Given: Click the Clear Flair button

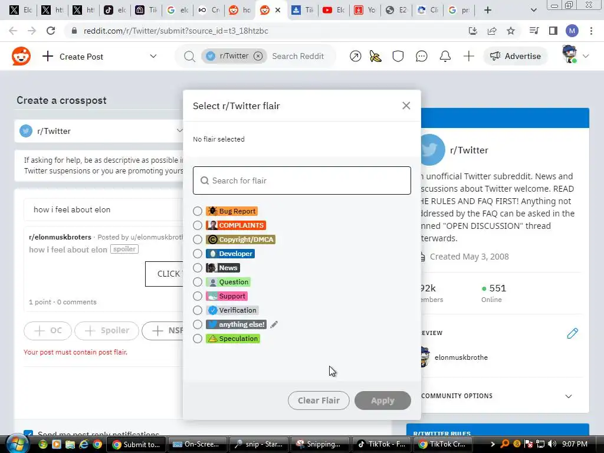Looking at the screenshot, I should coord(319,401).
